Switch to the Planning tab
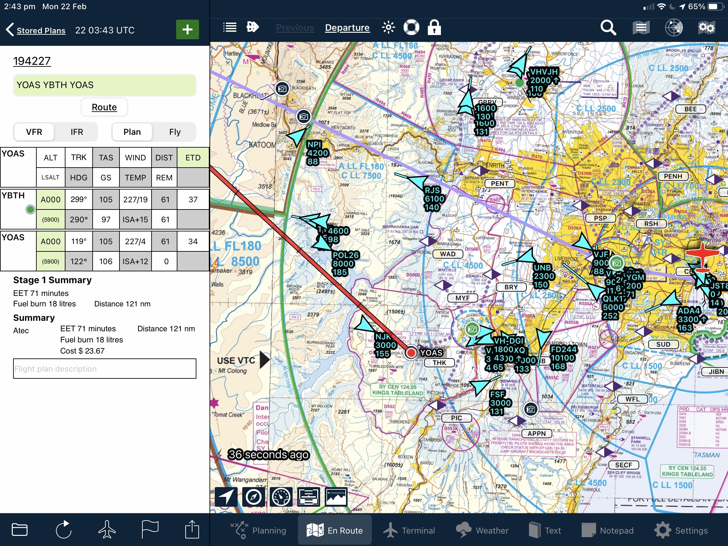Screen dimensions: 728x546 [x=258, y=530]
